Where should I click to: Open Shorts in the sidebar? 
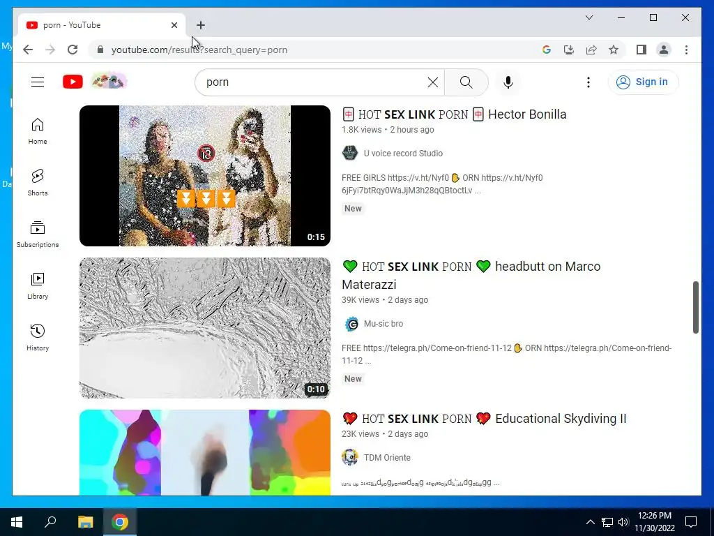tap(38, 183)
